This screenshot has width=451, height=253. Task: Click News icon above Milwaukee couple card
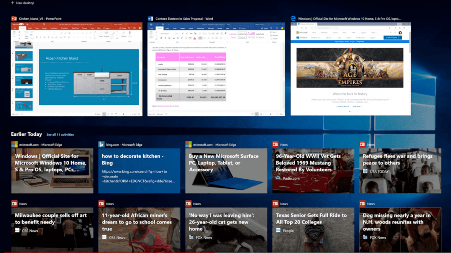pyautogui.click(x=15, y=204)
